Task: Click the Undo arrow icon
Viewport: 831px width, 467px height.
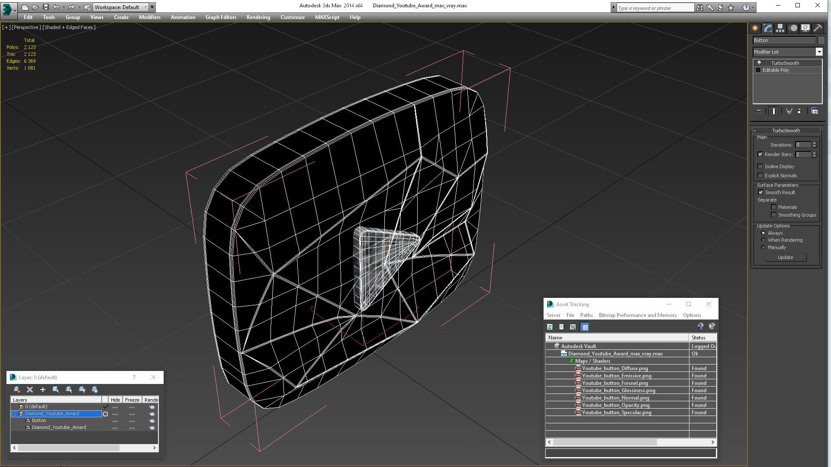Action: click(x=56, y=7)
